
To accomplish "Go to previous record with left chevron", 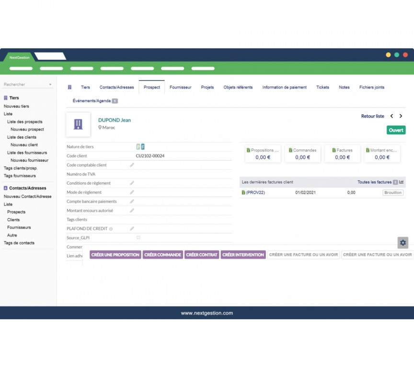I will point(392,116).
